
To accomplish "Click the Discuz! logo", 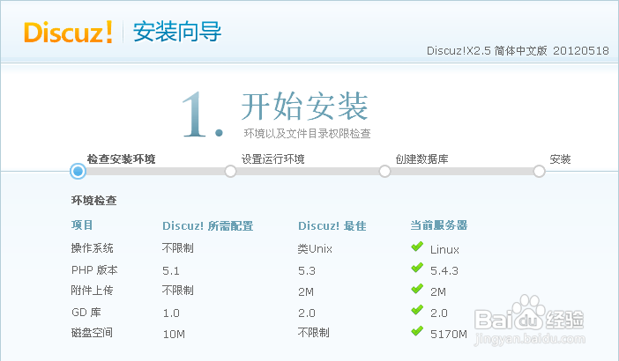I will [68, 33].
